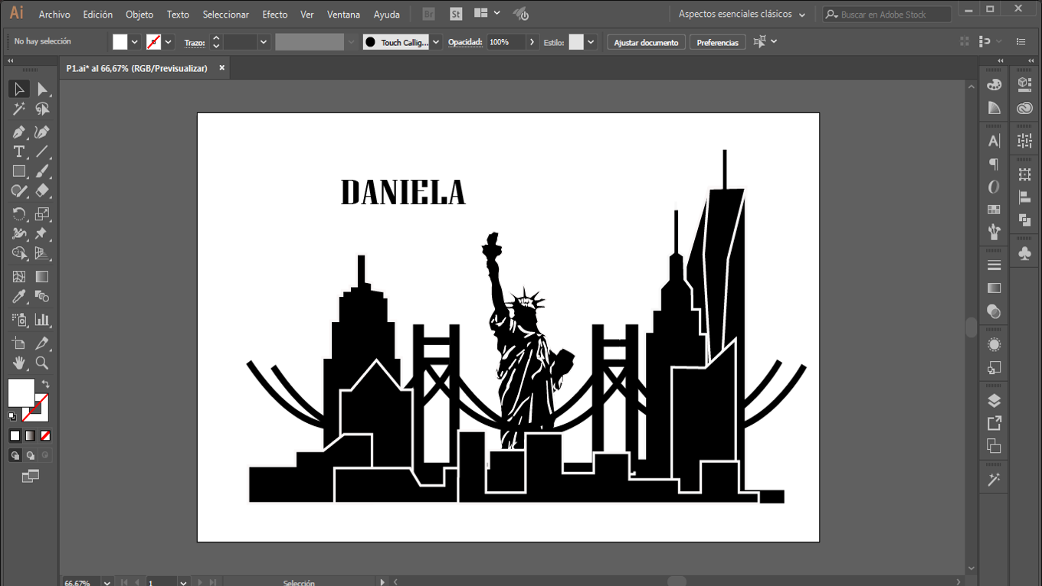Select the Artboard tool
Screen dimensions: 1042x586
tap(19, 343)
